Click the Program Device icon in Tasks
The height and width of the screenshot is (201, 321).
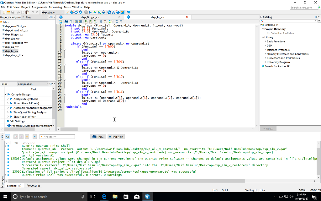pyautogui.click(x=9, y=126)
